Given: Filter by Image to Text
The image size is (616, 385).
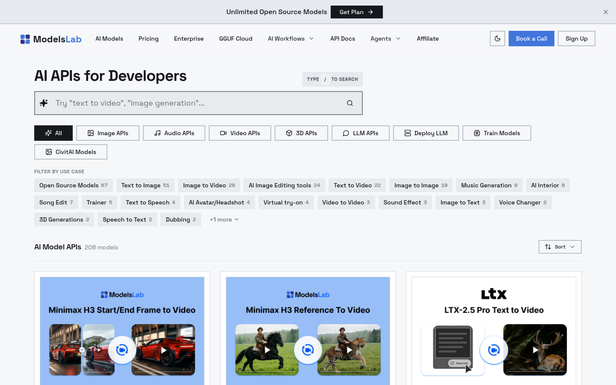Looking at the screenshot, I should pyautogui.click(x=463, y=202).
